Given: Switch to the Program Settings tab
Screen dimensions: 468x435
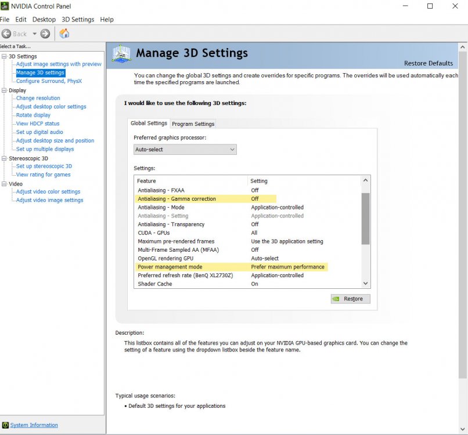Looking at the screenshot, I should tap(193, 124).
